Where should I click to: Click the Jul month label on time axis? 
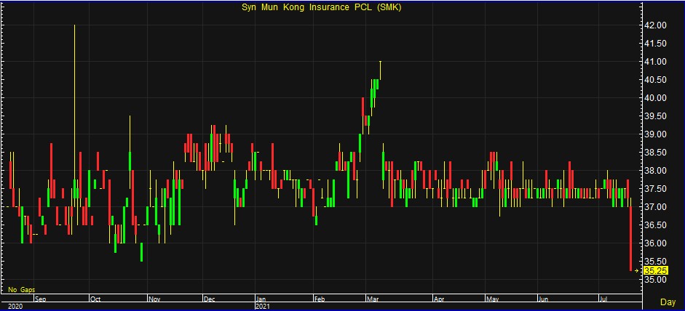tap(603, 299)
